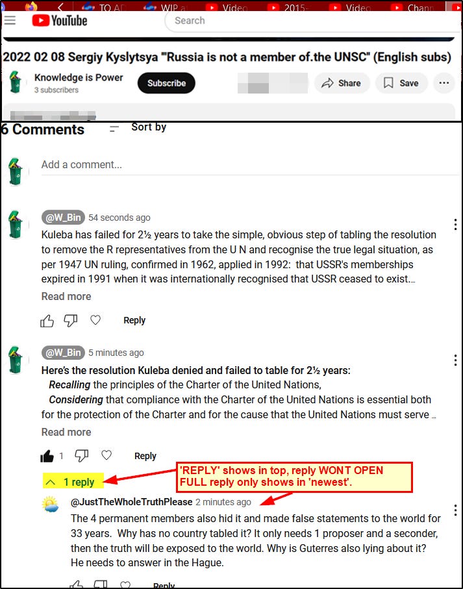Image resolution: width=463 pixels, height=589 pixels.
Task: Expand Read more on first comment
Action: pos(66,296)
